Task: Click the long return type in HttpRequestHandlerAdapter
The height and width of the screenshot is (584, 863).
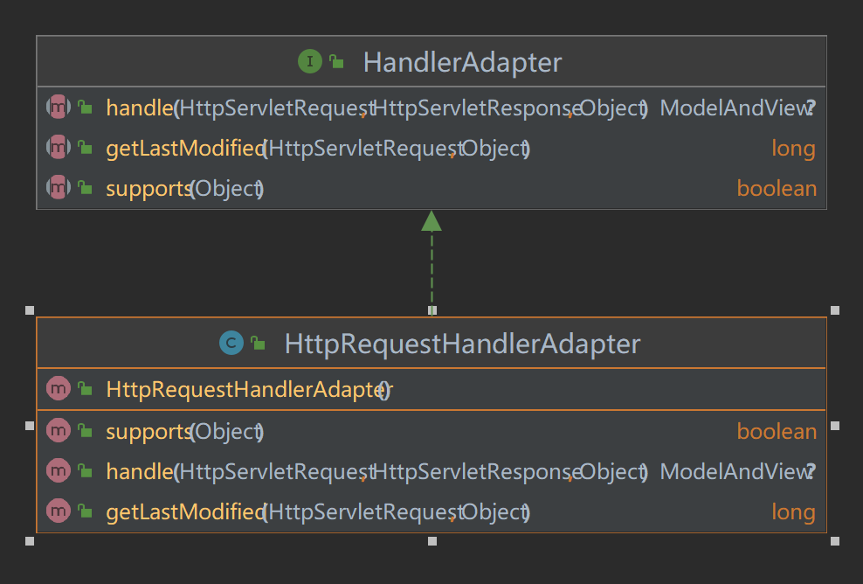Action: [793, 512]
